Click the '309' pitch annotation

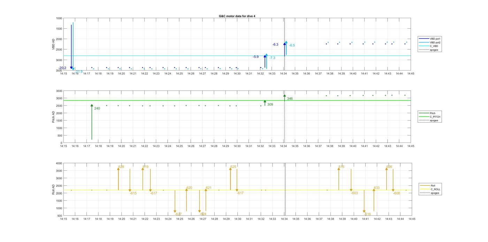270,104
